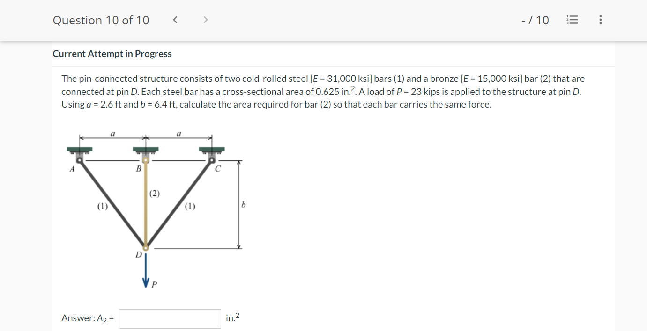
Task: Click pin D in the structure diagram
Action: tap(146, 248)
